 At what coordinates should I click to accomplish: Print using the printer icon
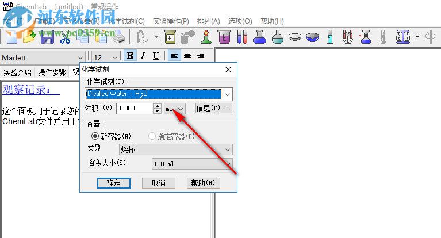click(118, 37)
